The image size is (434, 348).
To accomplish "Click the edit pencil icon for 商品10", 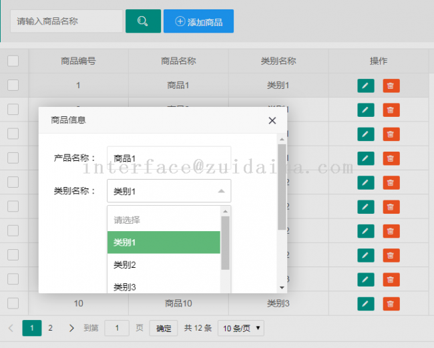I will click(x=365, y=304).
